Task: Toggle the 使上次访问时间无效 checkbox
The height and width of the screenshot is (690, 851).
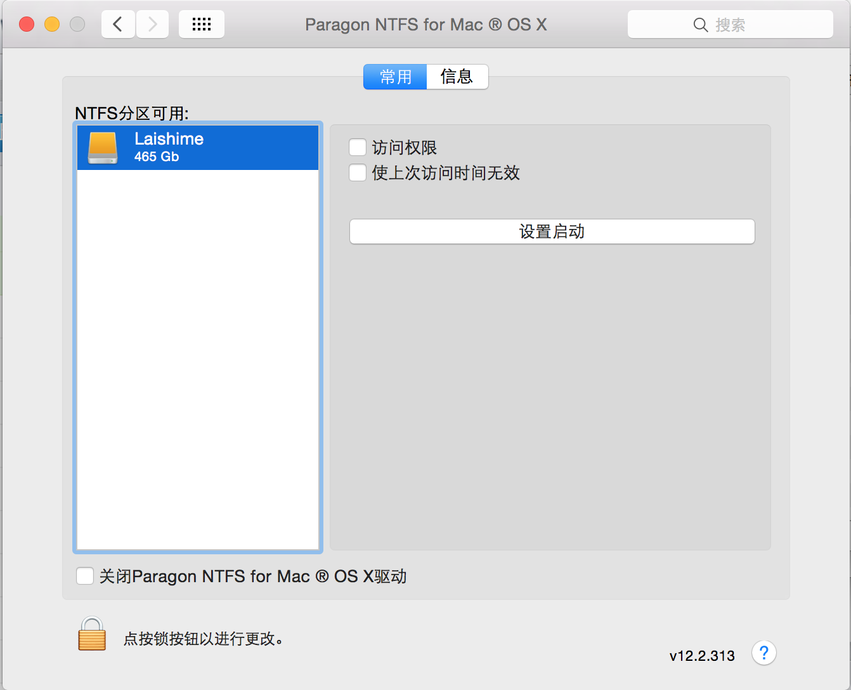Action: (358, 172)
